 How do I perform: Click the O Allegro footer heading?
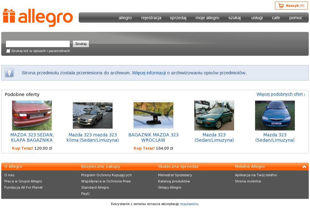13,167
